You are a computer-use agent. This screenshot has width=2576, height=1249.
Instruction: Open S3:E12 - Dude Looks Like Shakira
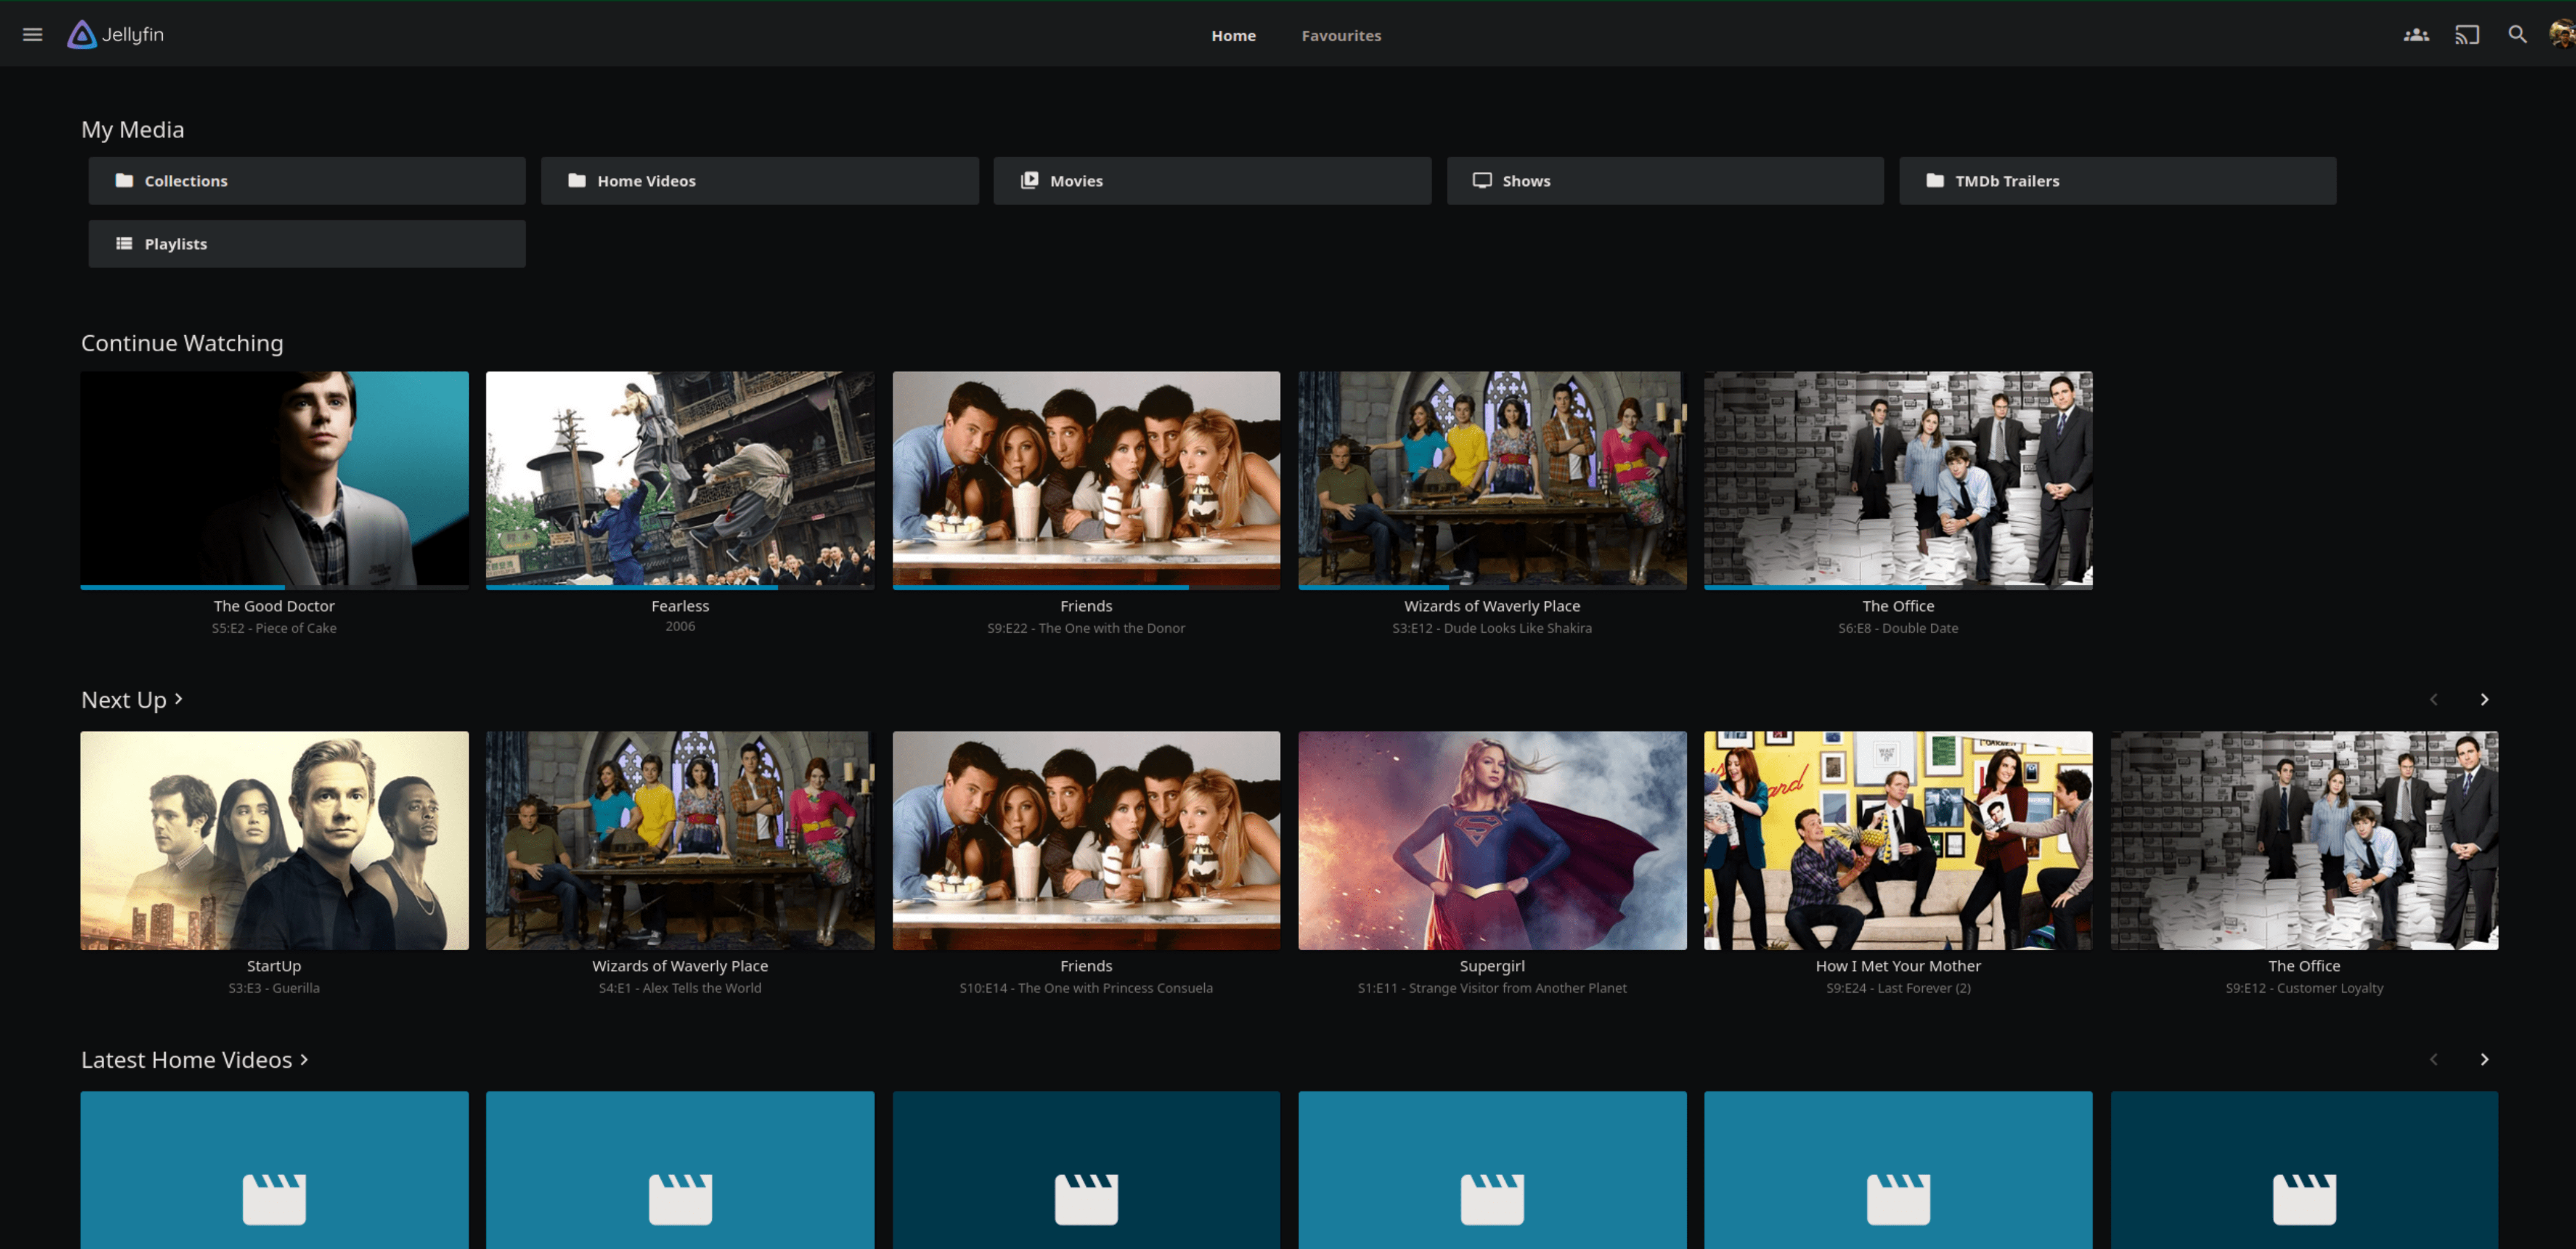pyautogui.click(x=1492, y=628)
